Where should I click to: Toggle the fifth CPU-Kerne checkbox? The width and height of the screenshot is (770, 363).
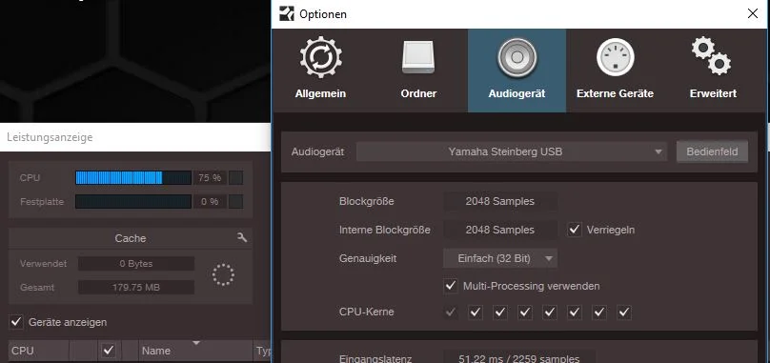[550, 312]
